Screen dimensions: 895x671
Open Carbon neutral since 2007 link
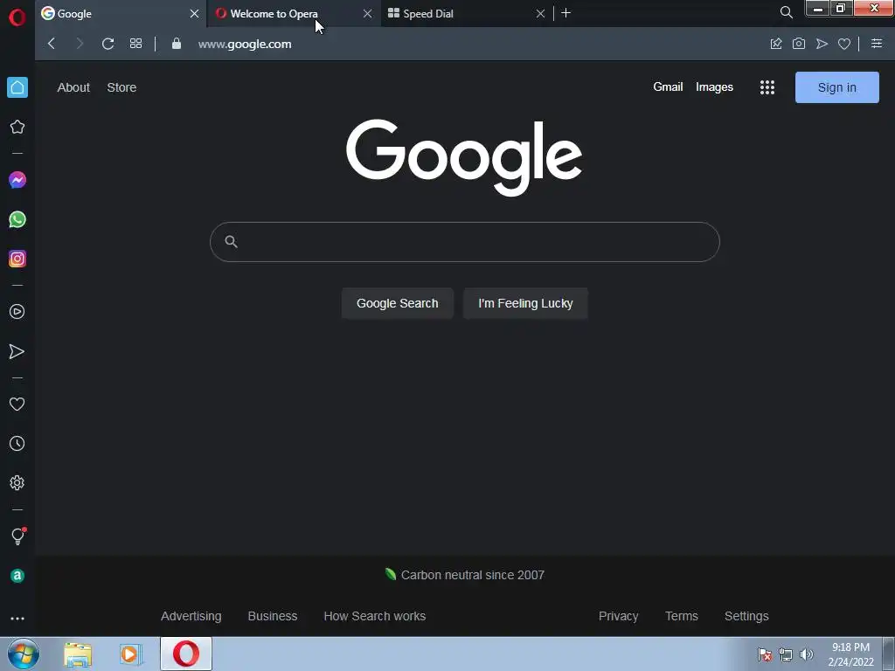tap(473, 575)
